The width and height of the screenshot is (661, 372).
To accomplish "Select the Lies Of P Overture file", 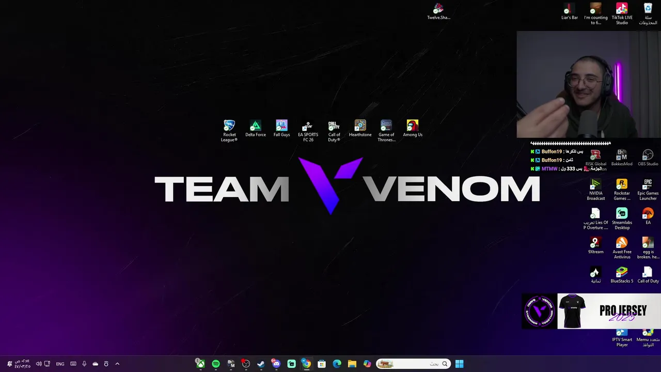I will point(596,219).
